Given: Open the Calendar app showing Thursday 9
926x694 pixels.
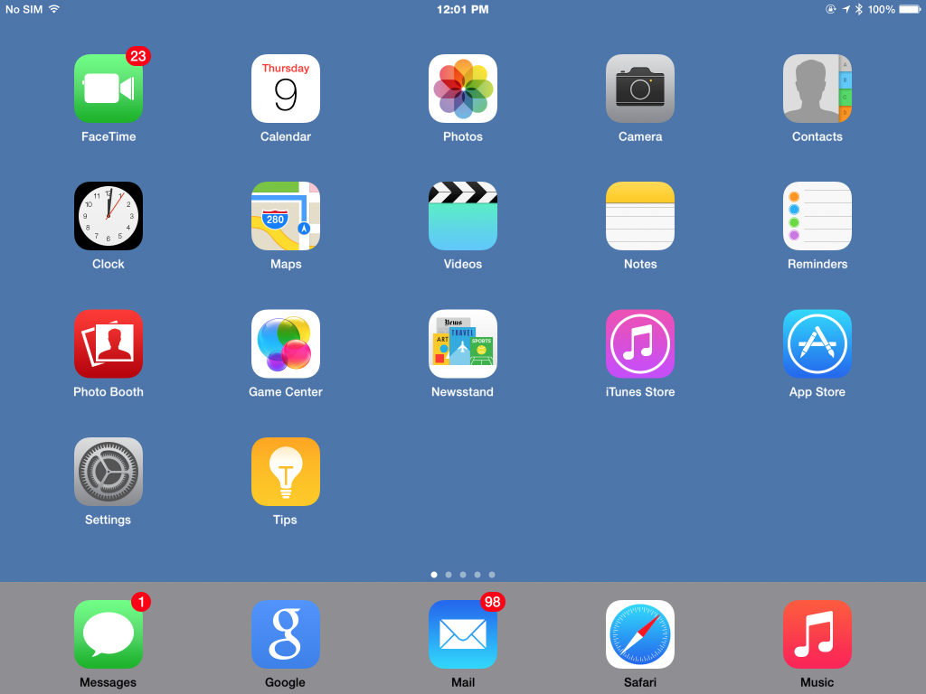Looking at the screenshot, I should [285, 89].
